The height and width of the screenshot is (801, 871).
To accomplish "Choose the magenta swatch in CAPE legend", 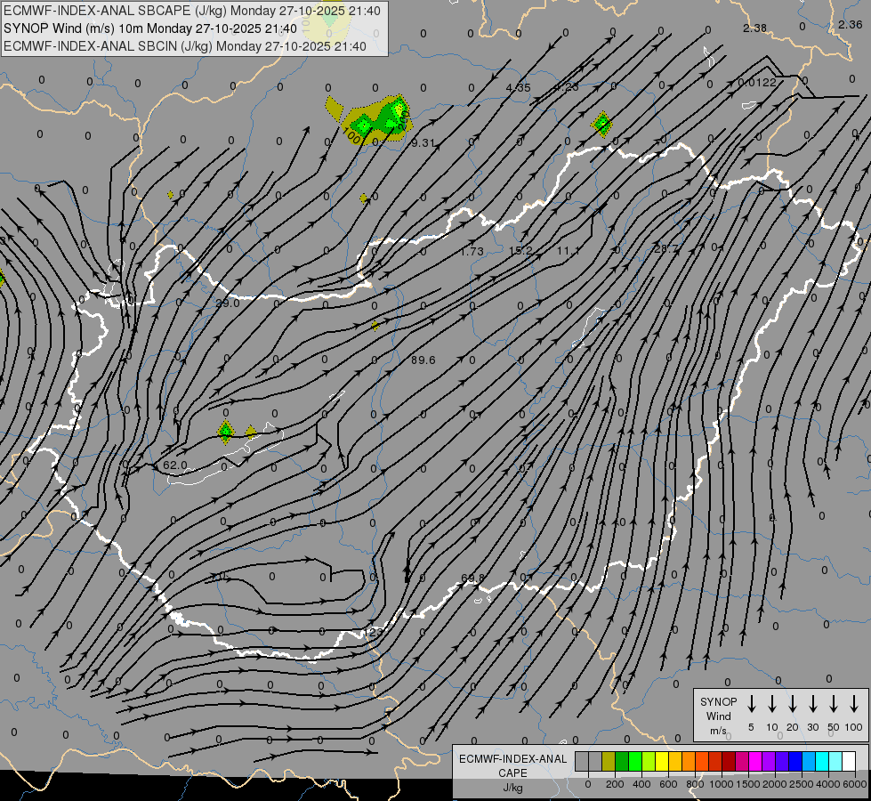I will (755, 762).
